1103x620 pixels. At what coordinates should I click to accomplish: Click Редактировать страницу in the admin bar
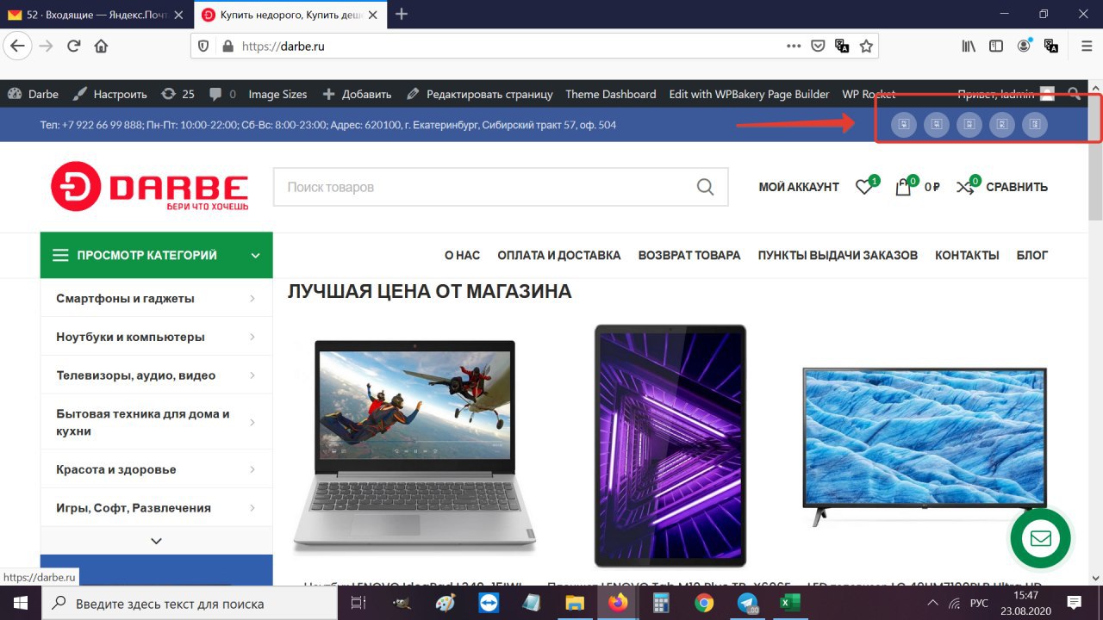tap(479, 94)
